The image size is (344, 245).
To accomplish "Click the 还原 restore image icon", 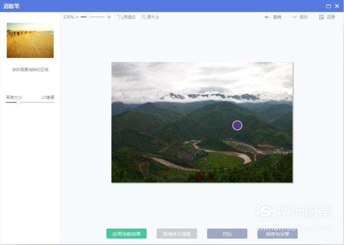I will [x=322, y=17].
